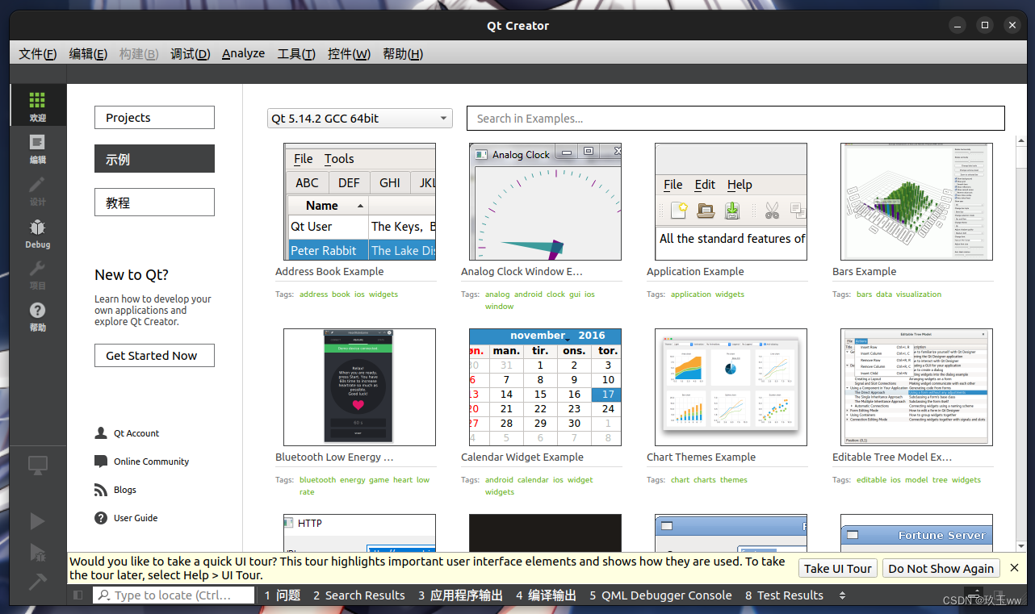Click Do Not Show Again button
The width and height of the screenshot is (1035, 614).
(941, 568)
